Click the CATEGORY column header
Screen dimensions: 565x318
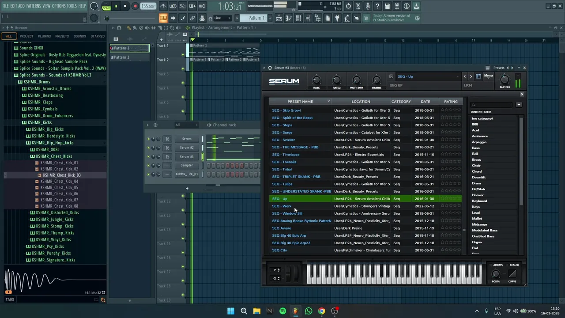pos(401,102)
